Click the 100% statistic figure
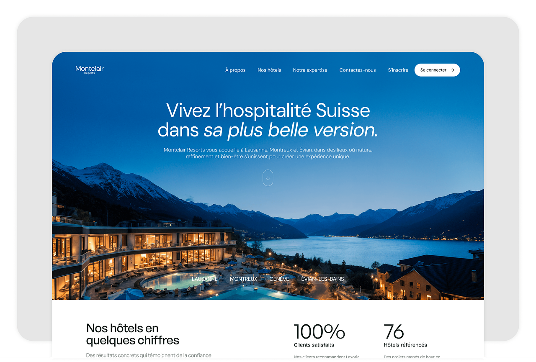Screen dimensions: 536x362 coord(320,332)
